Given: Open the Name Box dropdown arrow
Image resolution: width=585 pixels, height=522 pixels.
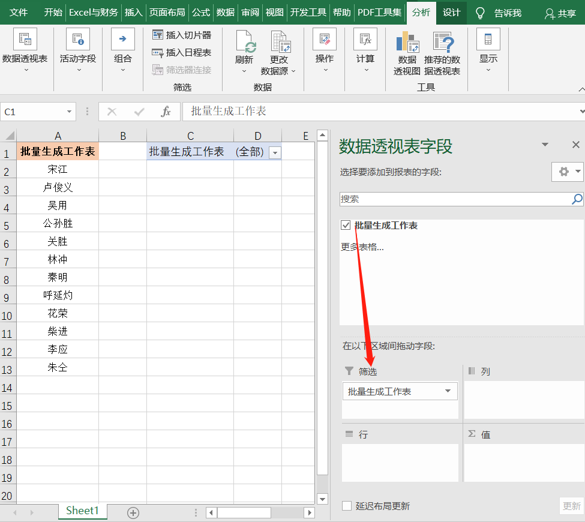Looking at the screenshot, I should click(x=69, y=112).
